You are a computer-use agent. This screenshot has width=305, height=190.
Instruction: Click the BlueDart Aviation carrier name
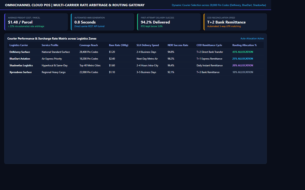[20, 59]
